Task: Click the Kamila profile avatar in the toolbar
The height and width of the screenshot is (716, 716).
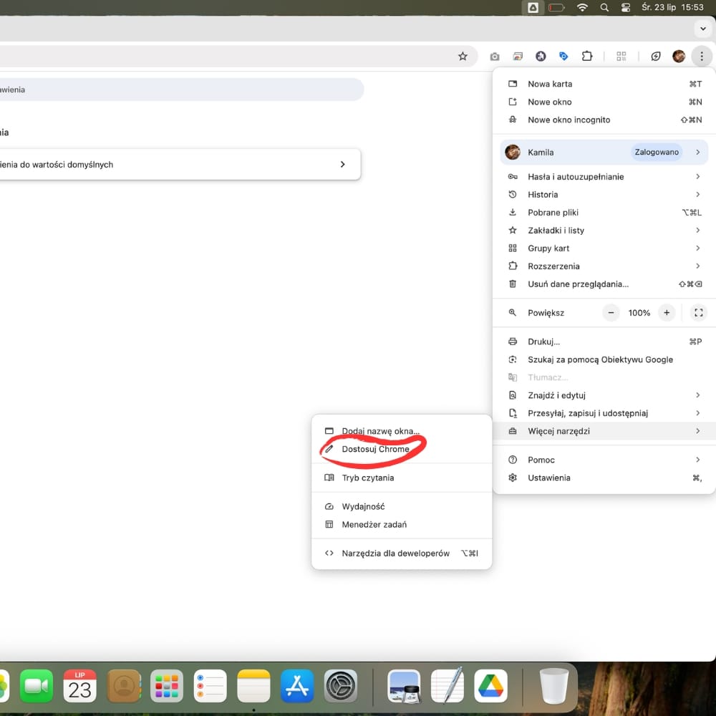Action: [679, 57]
